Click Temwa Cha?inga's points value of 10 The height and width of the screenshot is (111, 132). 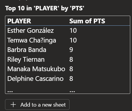click(73, 40)
